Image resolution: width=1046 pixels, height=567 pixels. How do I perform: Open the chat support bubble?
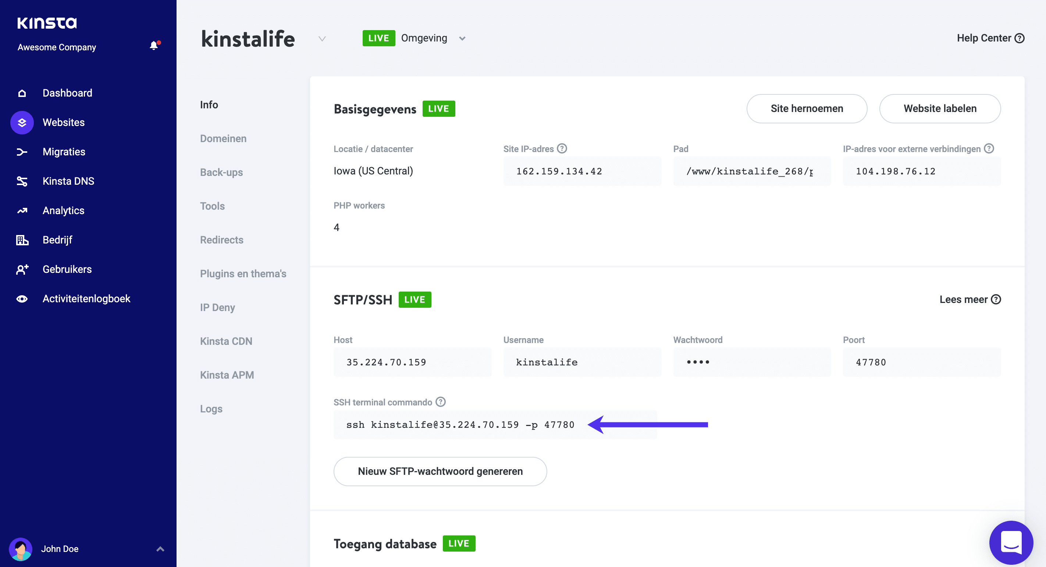click(x=1011, y=543)
